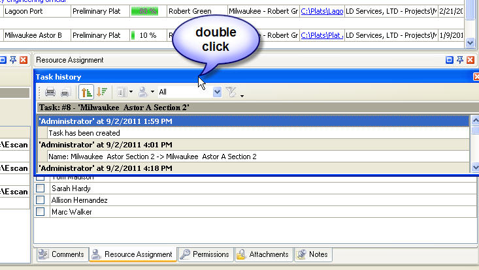Open the 'All' filter dropdown
Screen dimensions: 479x270
click(x=217, y=92)
